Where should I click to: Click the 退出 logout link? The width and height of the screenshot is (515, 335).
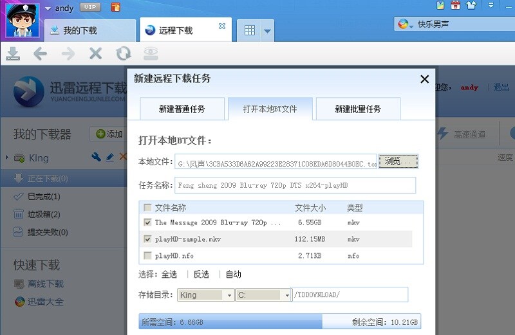click(x=501, y=87)
